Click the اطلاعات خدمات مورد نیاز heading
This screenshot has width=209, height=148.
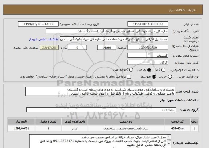coord(179,100)
